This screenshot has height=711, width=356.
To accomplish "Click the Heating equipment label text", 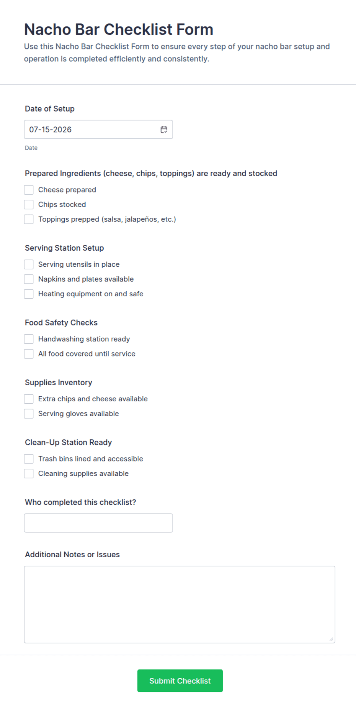I will (91, 294).
